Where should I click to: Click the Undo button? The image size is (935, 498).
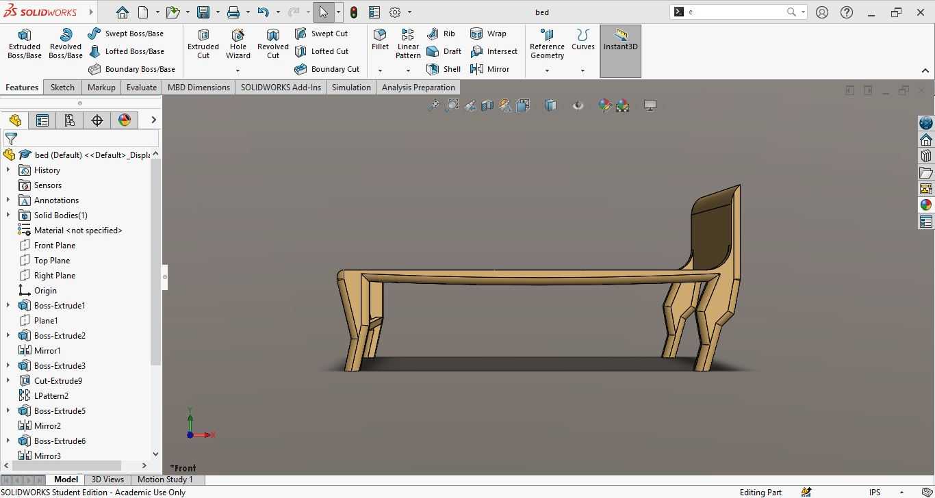point(264,12)
